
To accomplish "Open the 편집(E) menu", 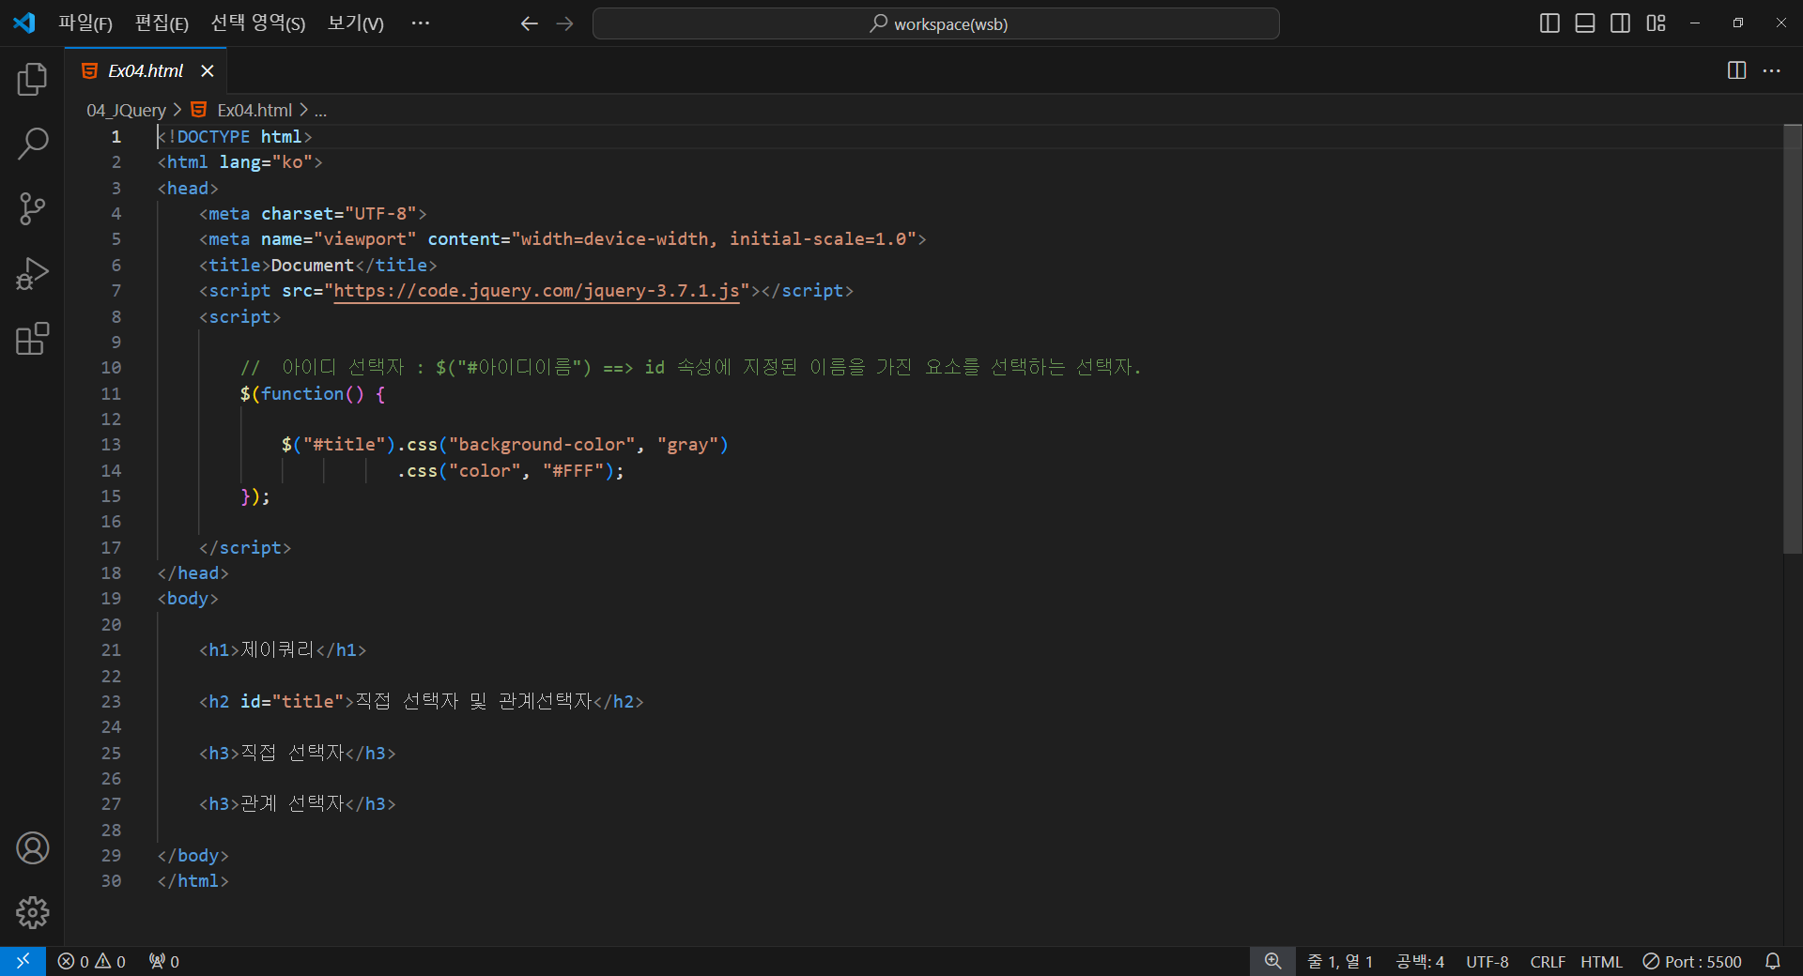I will pyautogui.click(x=162, y=23).
